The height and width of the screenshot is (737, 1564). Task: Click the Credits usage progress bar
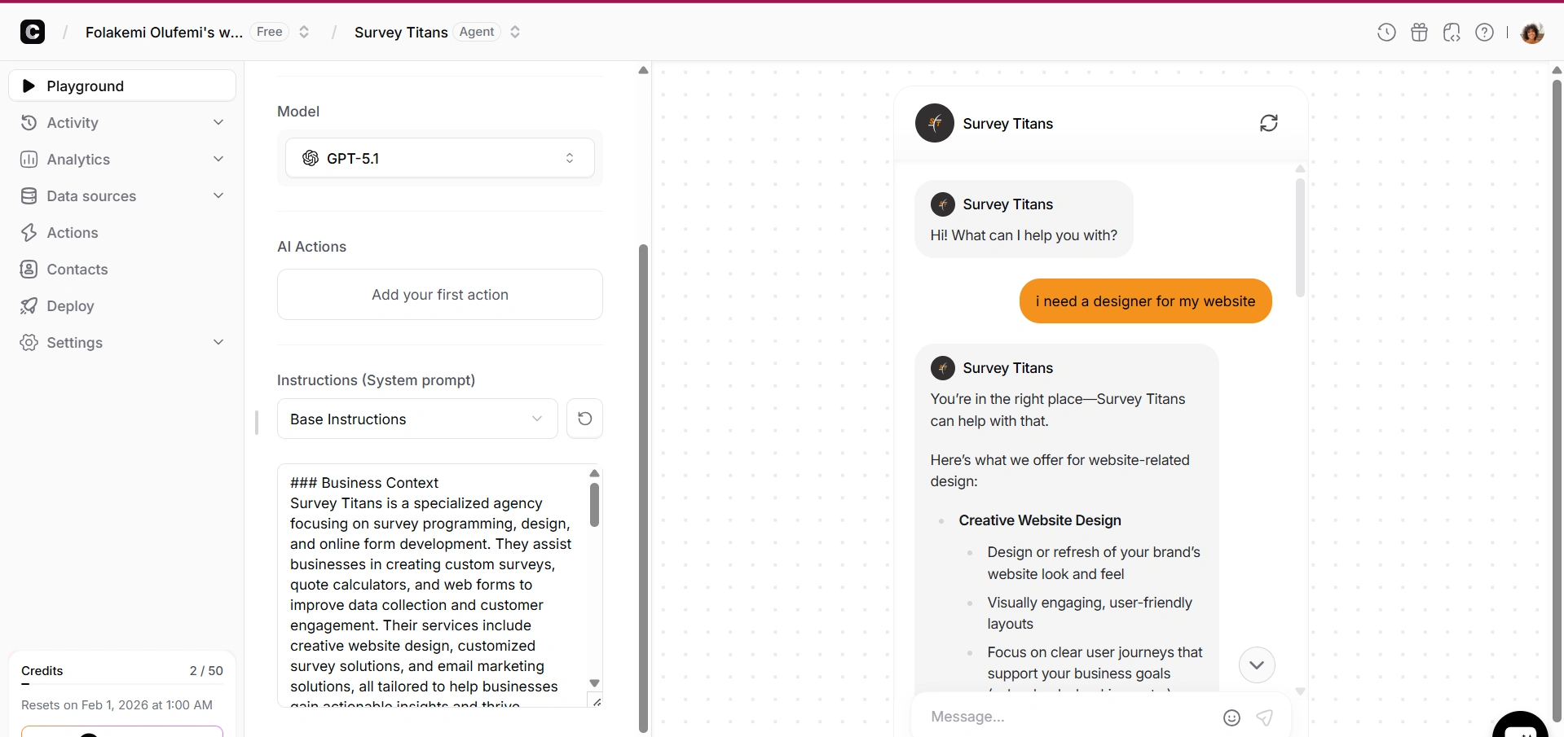(122, 684)
